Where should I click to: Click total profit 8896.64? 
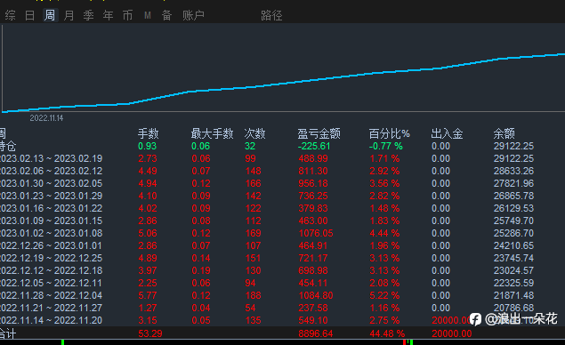coord(316,333)
